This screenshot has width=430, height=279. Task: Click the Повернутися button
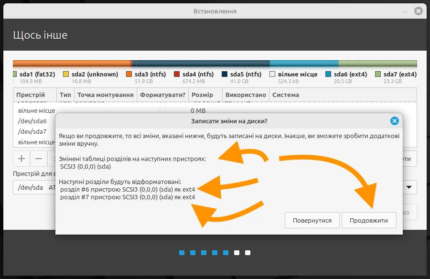click(312, 220)
